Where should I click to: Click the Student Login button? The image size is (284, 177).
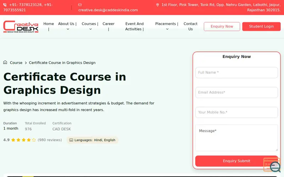pyautogui.click(x=261, y=27)
